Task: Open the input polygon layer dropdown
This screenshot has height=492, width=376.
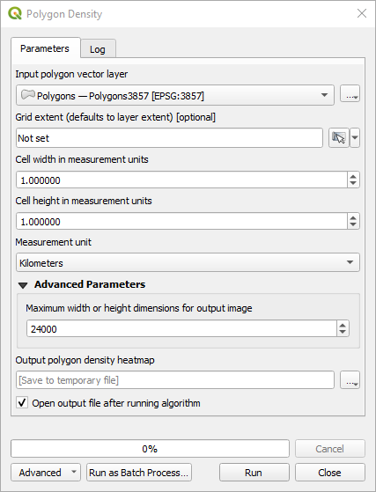Action: (x=175, y=95)
